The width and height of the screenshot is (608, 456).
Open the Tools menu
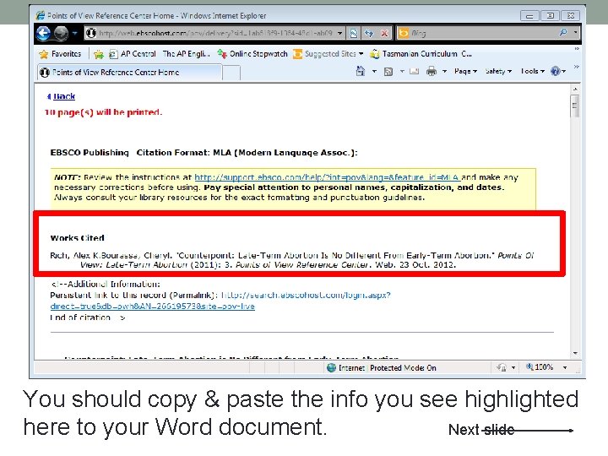coord(533,71)
